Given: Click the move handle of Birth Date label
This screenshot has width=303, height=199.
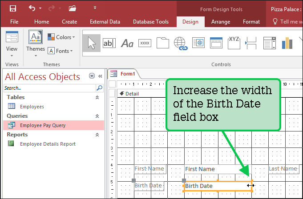Looking at the screenshot, I should 134,180.
